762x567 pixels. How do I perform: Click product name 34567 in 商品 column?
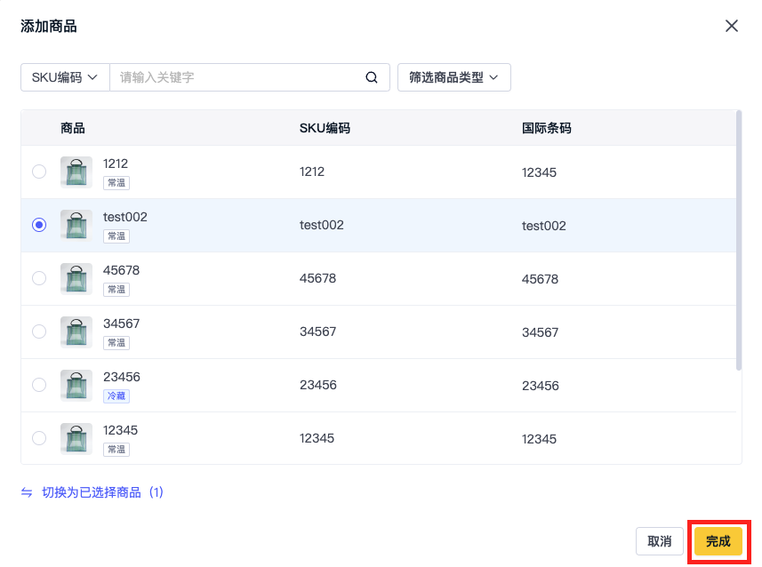(121, 323)
